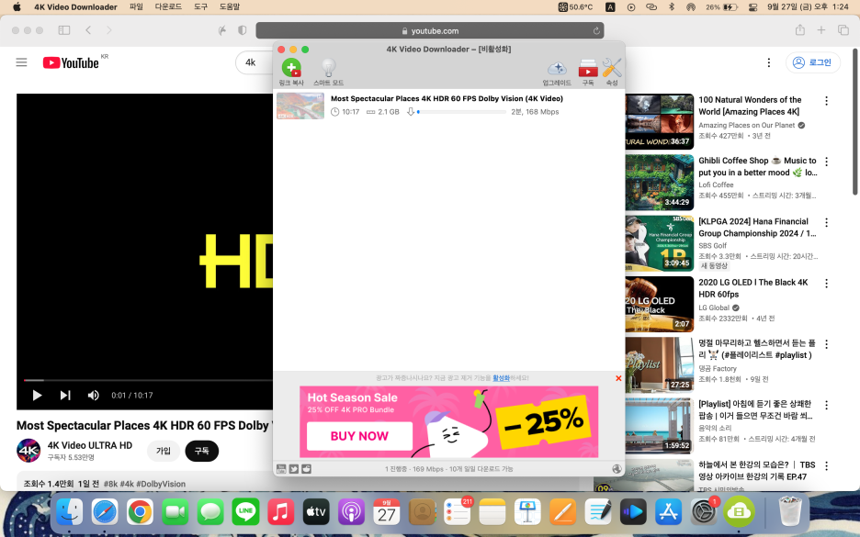
Task: Open the 다운로드 menu in menu bar
Action: (x=168, y=6)
